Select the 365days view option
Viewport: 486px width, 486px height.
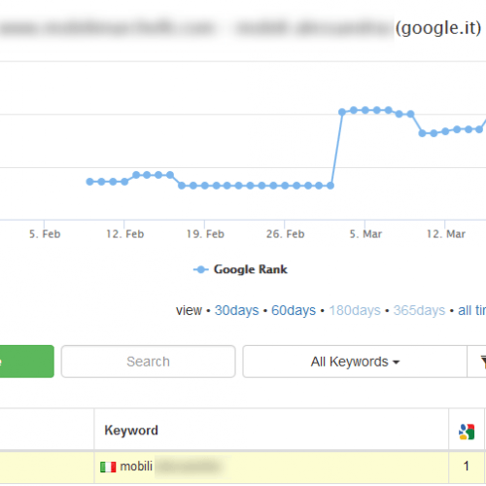[x=419, y=310]
